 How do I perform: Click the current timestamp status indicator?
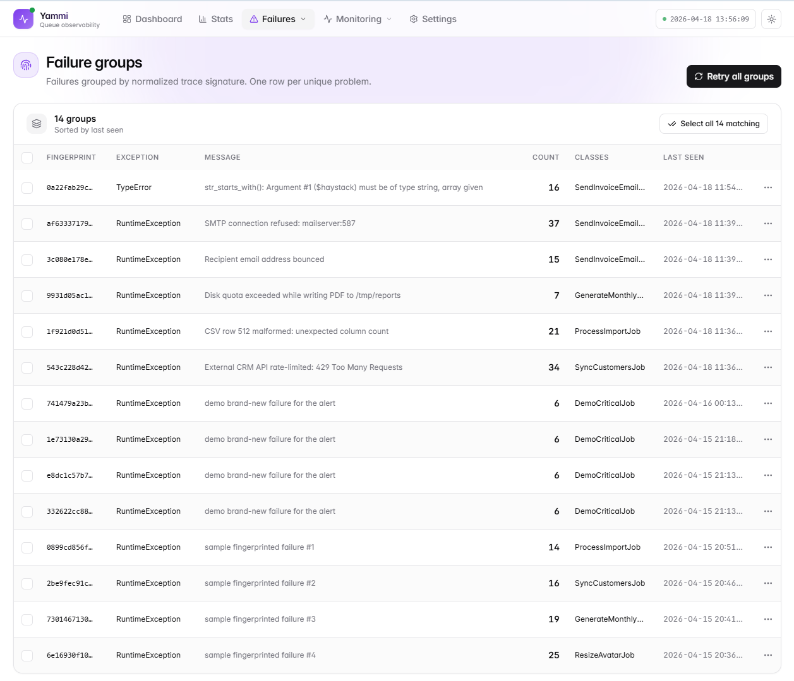coord(706,19)
